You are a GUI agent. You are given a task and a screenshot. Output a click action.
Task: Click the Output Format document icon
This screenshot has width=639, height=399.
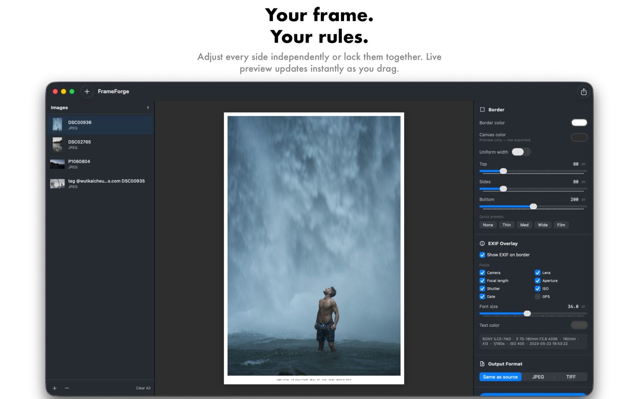point(482,364)
